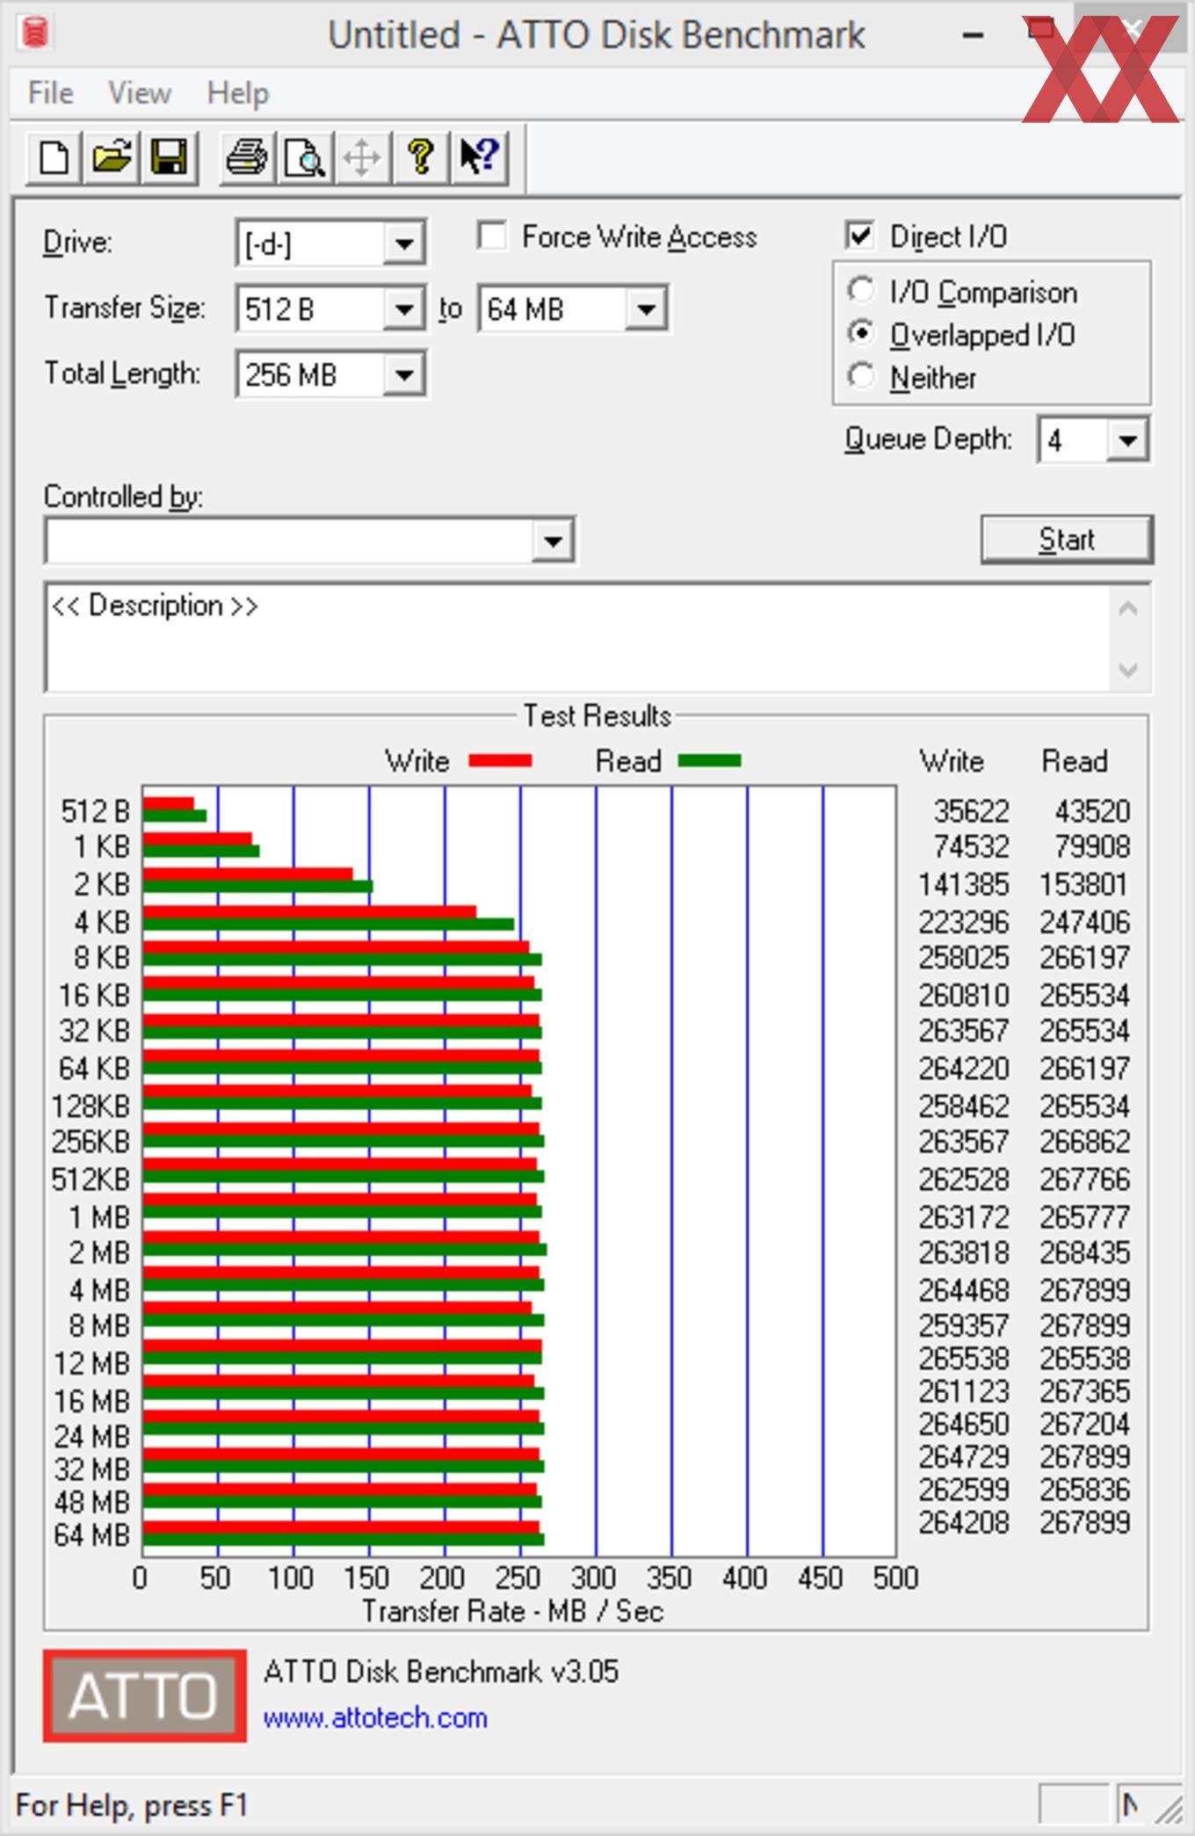
Task: Open the Transfer Size start dropdown (512 B)
Action: click(404, 309)
